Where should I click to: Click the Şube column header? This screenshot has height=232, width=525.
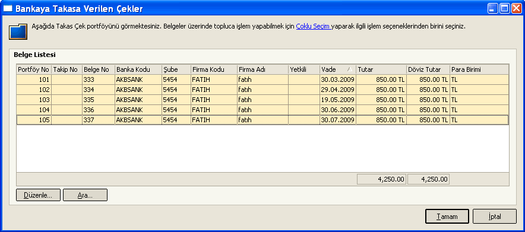pyautogui.click(x=176, y=69)
